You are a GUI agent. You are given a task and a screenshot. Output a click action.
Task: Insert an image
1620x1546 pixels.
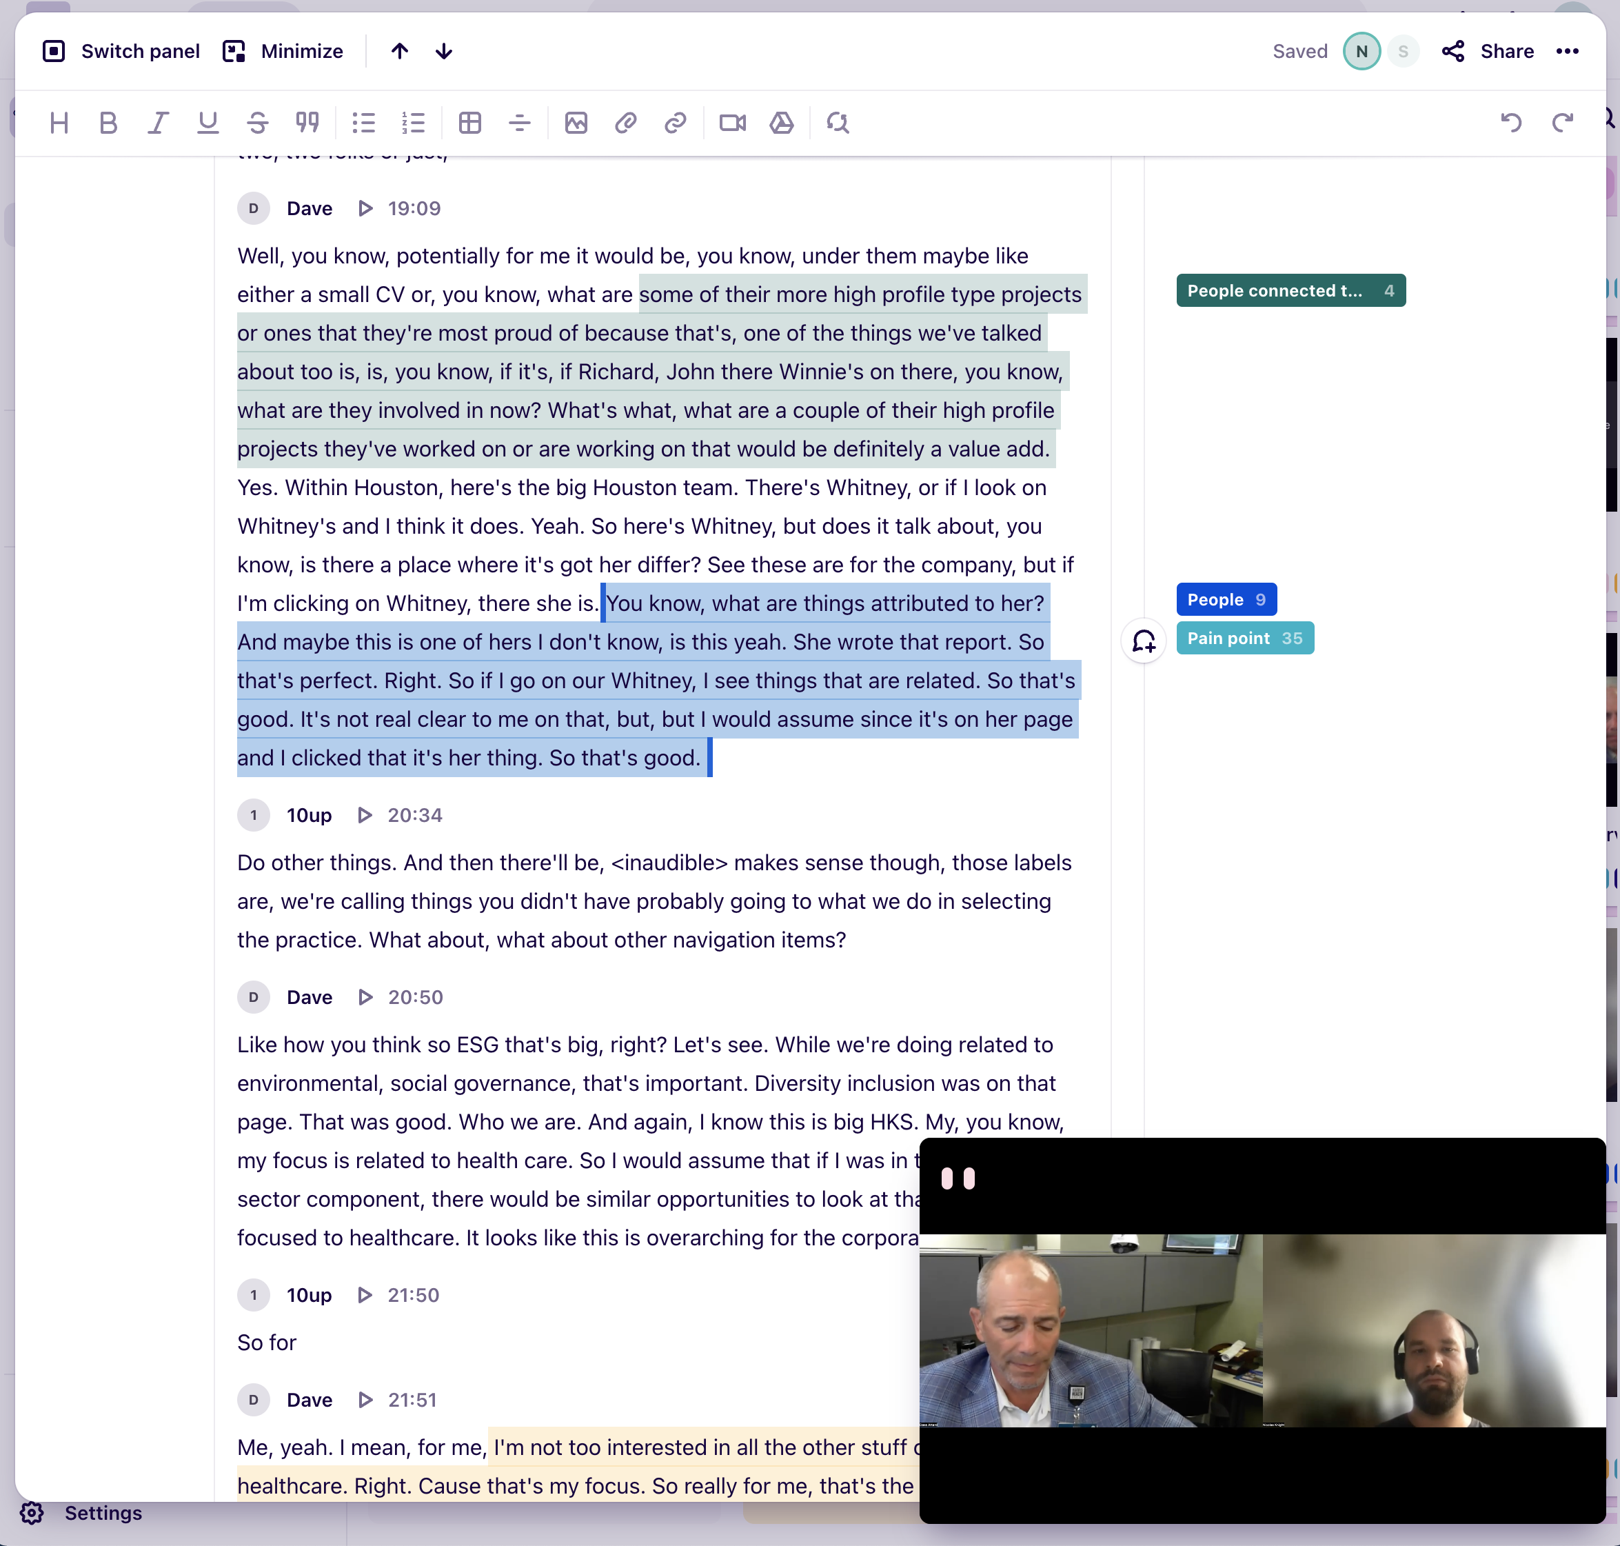tap(576, 123)
